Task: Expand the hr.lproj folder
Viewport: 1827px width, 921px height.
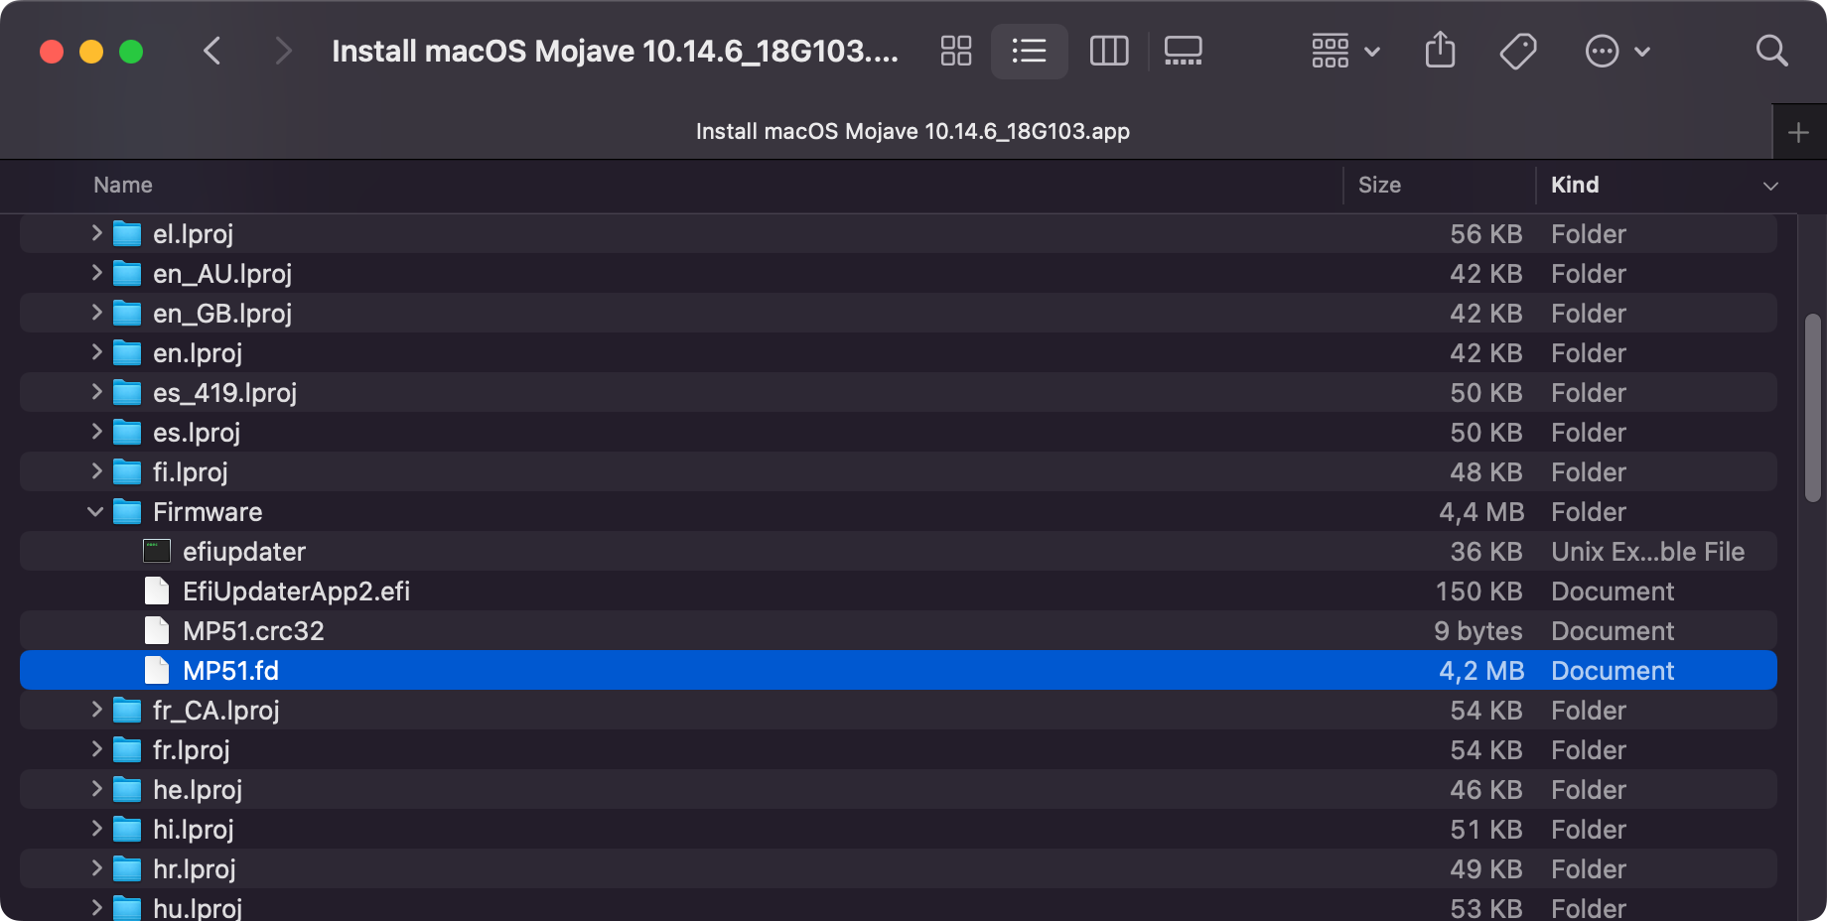Action: (x=96, y=868)
